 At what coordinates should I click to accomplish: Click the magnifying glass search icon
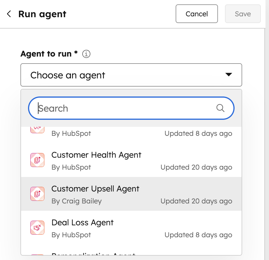tap(220, 108)
